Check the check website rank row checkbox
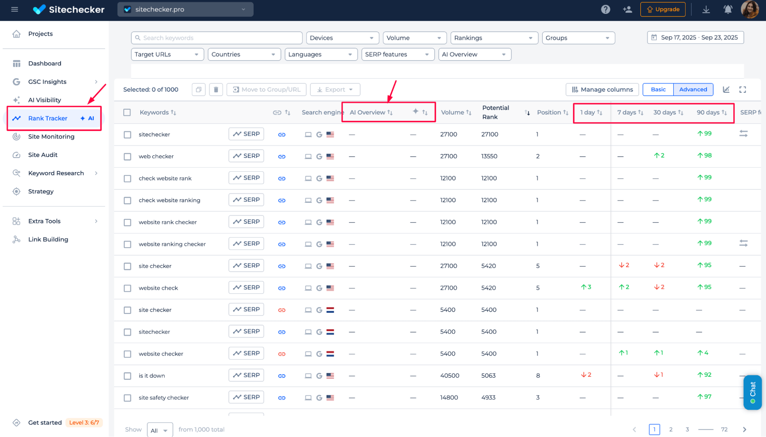Screen dimensions: 766x437 127,178
